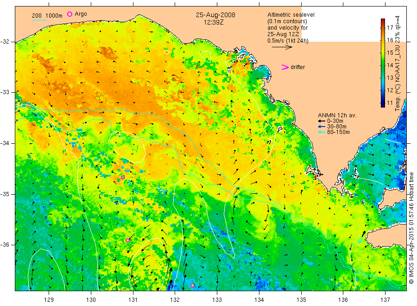Viewport: 417px width, 306px height.
Task: Click the colorbar tick label "12"
Action: click(x=390, y=90)
